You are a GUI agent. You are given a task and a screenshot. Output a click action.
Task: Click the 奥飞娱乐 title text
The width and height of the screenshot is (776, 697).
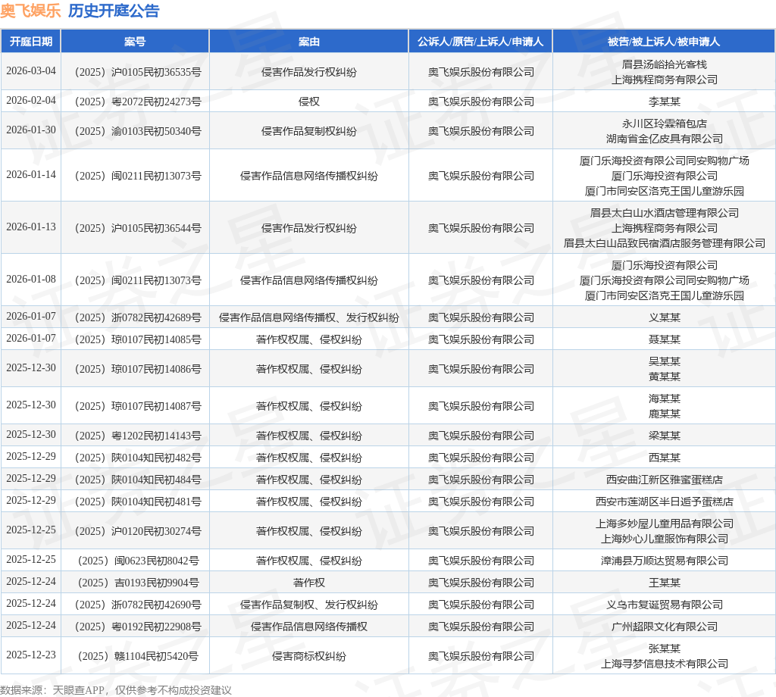30,11
